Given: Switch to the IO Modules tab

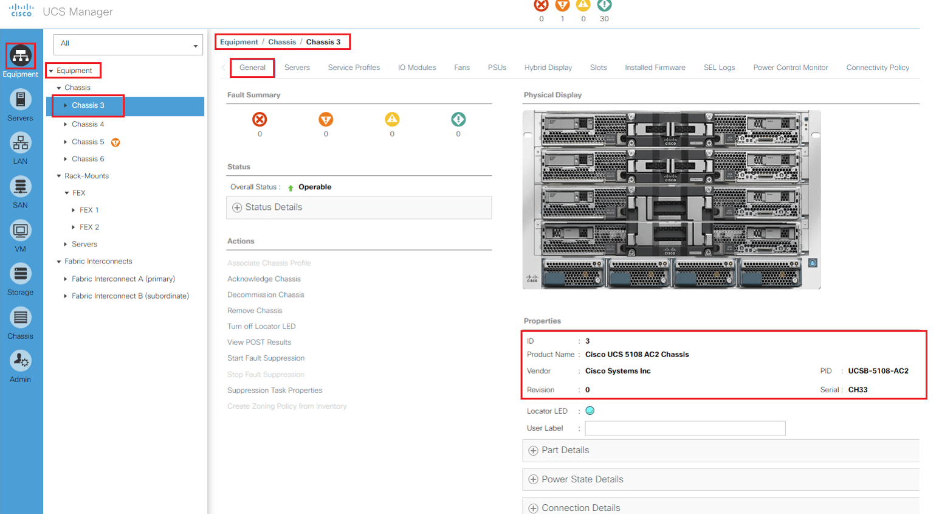Looking at the screenshot, I should click(x=417, y=68).
